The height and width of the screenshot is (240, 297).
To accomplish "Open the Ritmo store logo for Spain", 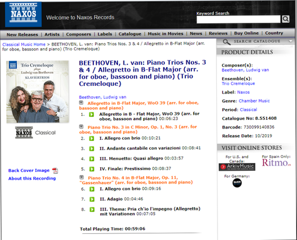I will click(x=276, y=162).
